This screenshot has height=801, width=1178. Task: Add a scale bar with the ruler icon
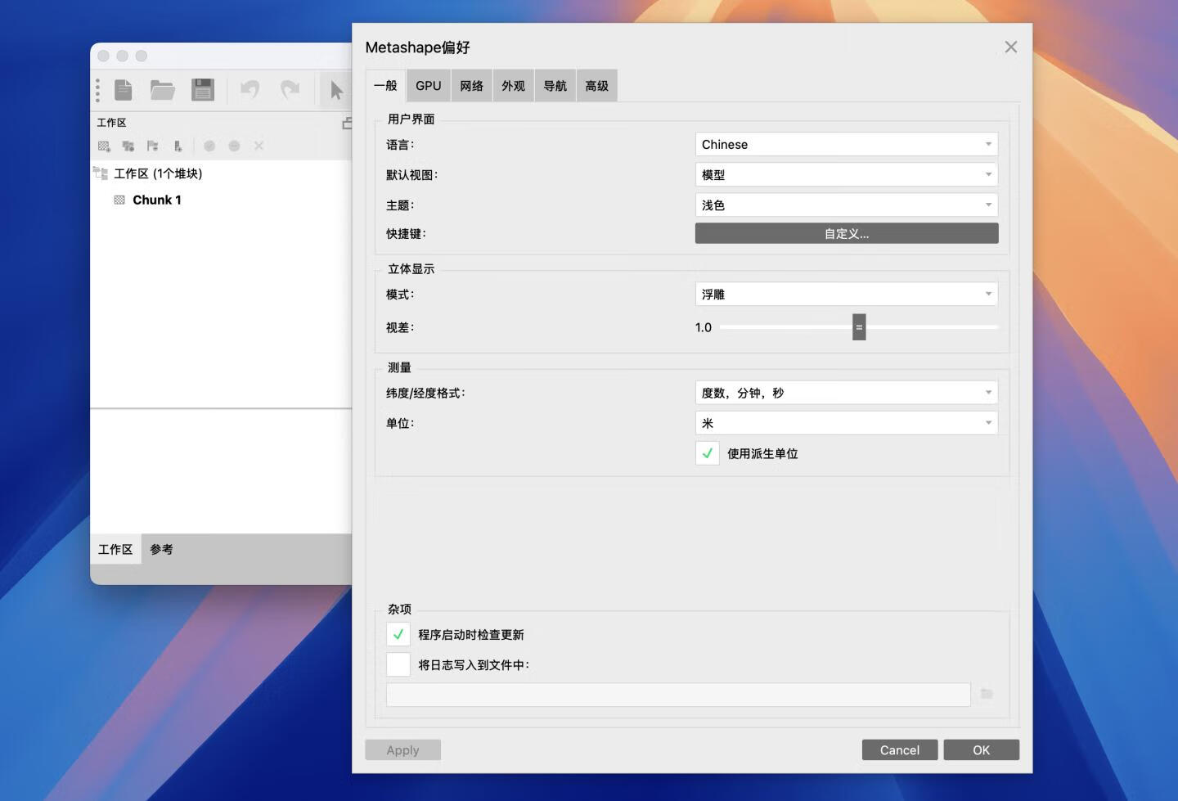(x=178, y=146)
